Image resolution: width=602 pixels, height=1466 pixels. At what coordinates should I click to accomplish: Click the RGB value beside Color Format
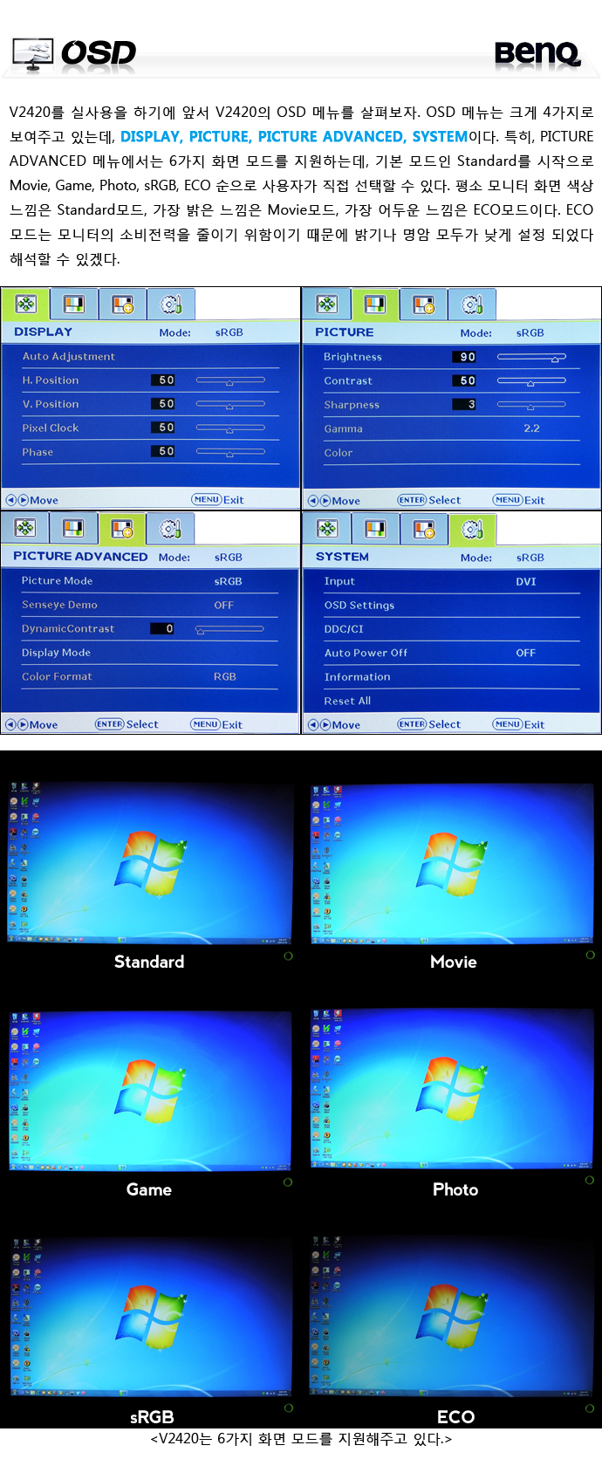[225, 676]
